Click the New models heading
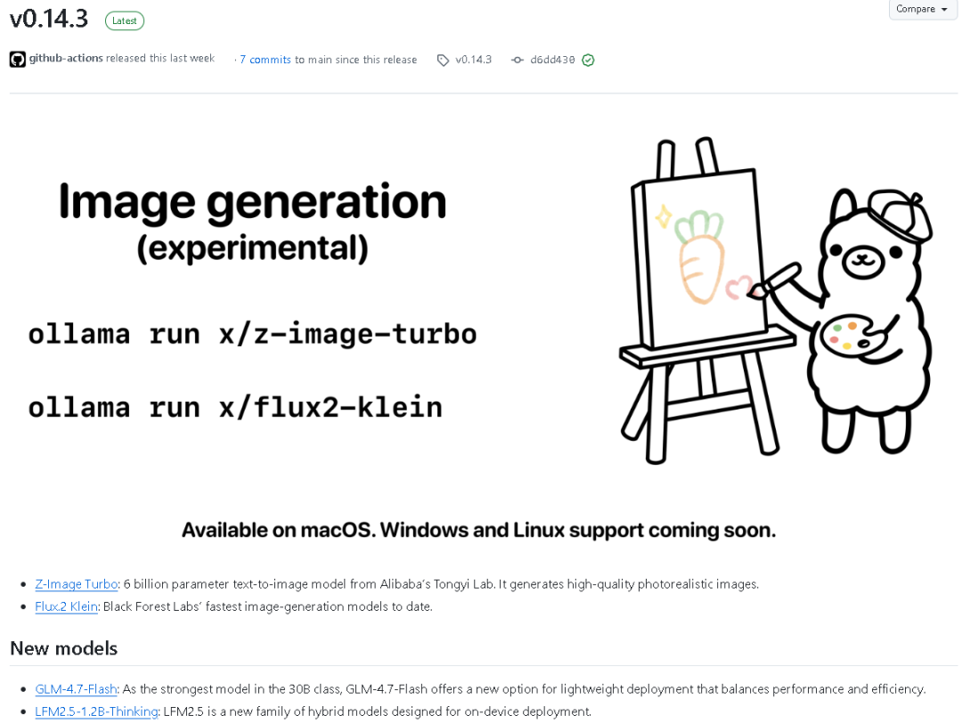This screenshot has height=723, width=962. 64,648
